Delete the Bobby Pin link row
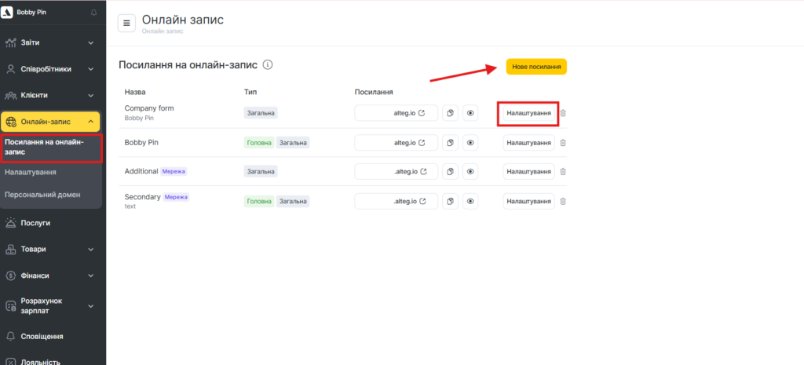This screenshot has width=804, height=365. [563, 142]
